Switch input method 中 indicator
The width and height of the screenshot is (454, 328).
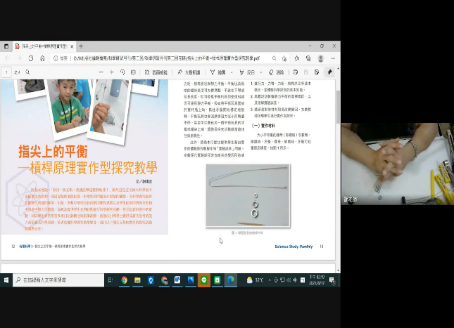pos(295,280)
